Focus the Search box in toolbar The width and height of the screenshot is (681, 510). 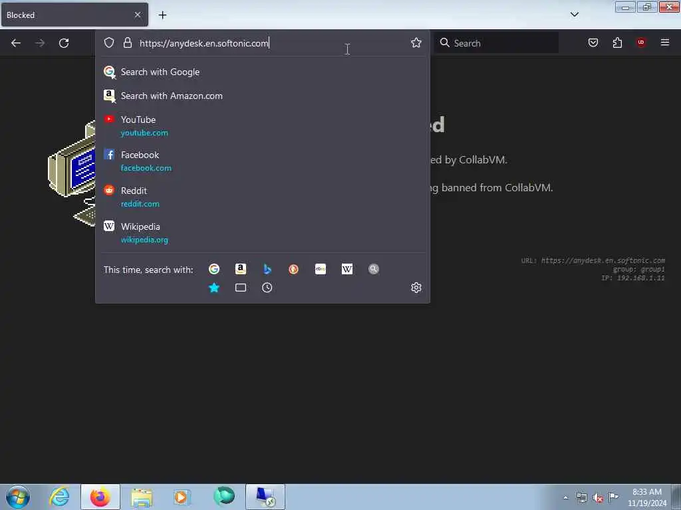(496, 43)
